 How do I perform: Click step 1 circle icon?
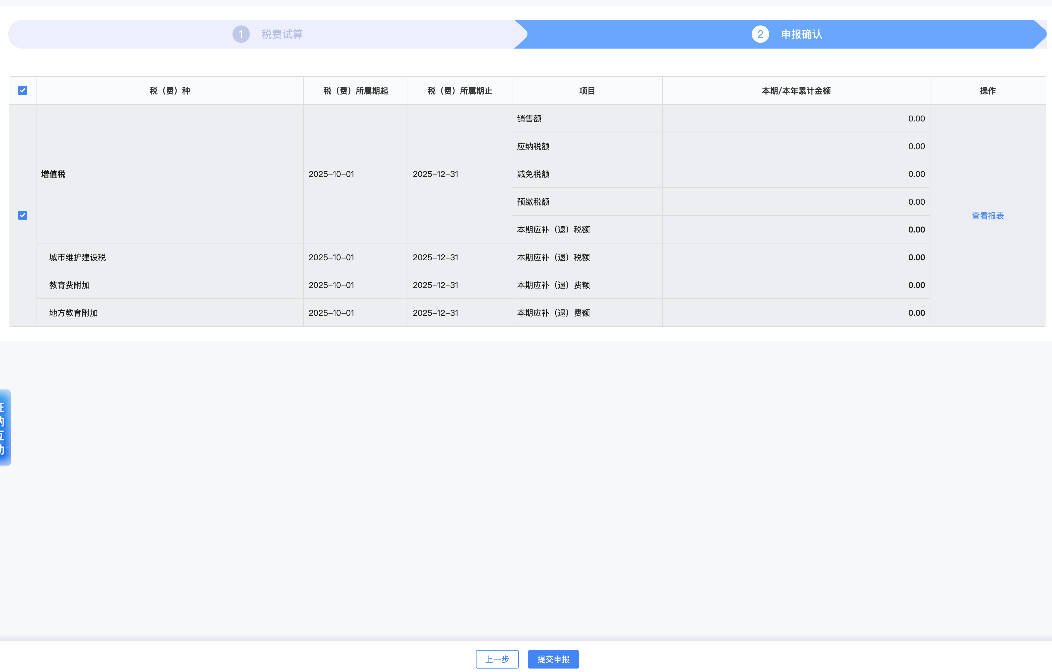[x=241, y=34]
